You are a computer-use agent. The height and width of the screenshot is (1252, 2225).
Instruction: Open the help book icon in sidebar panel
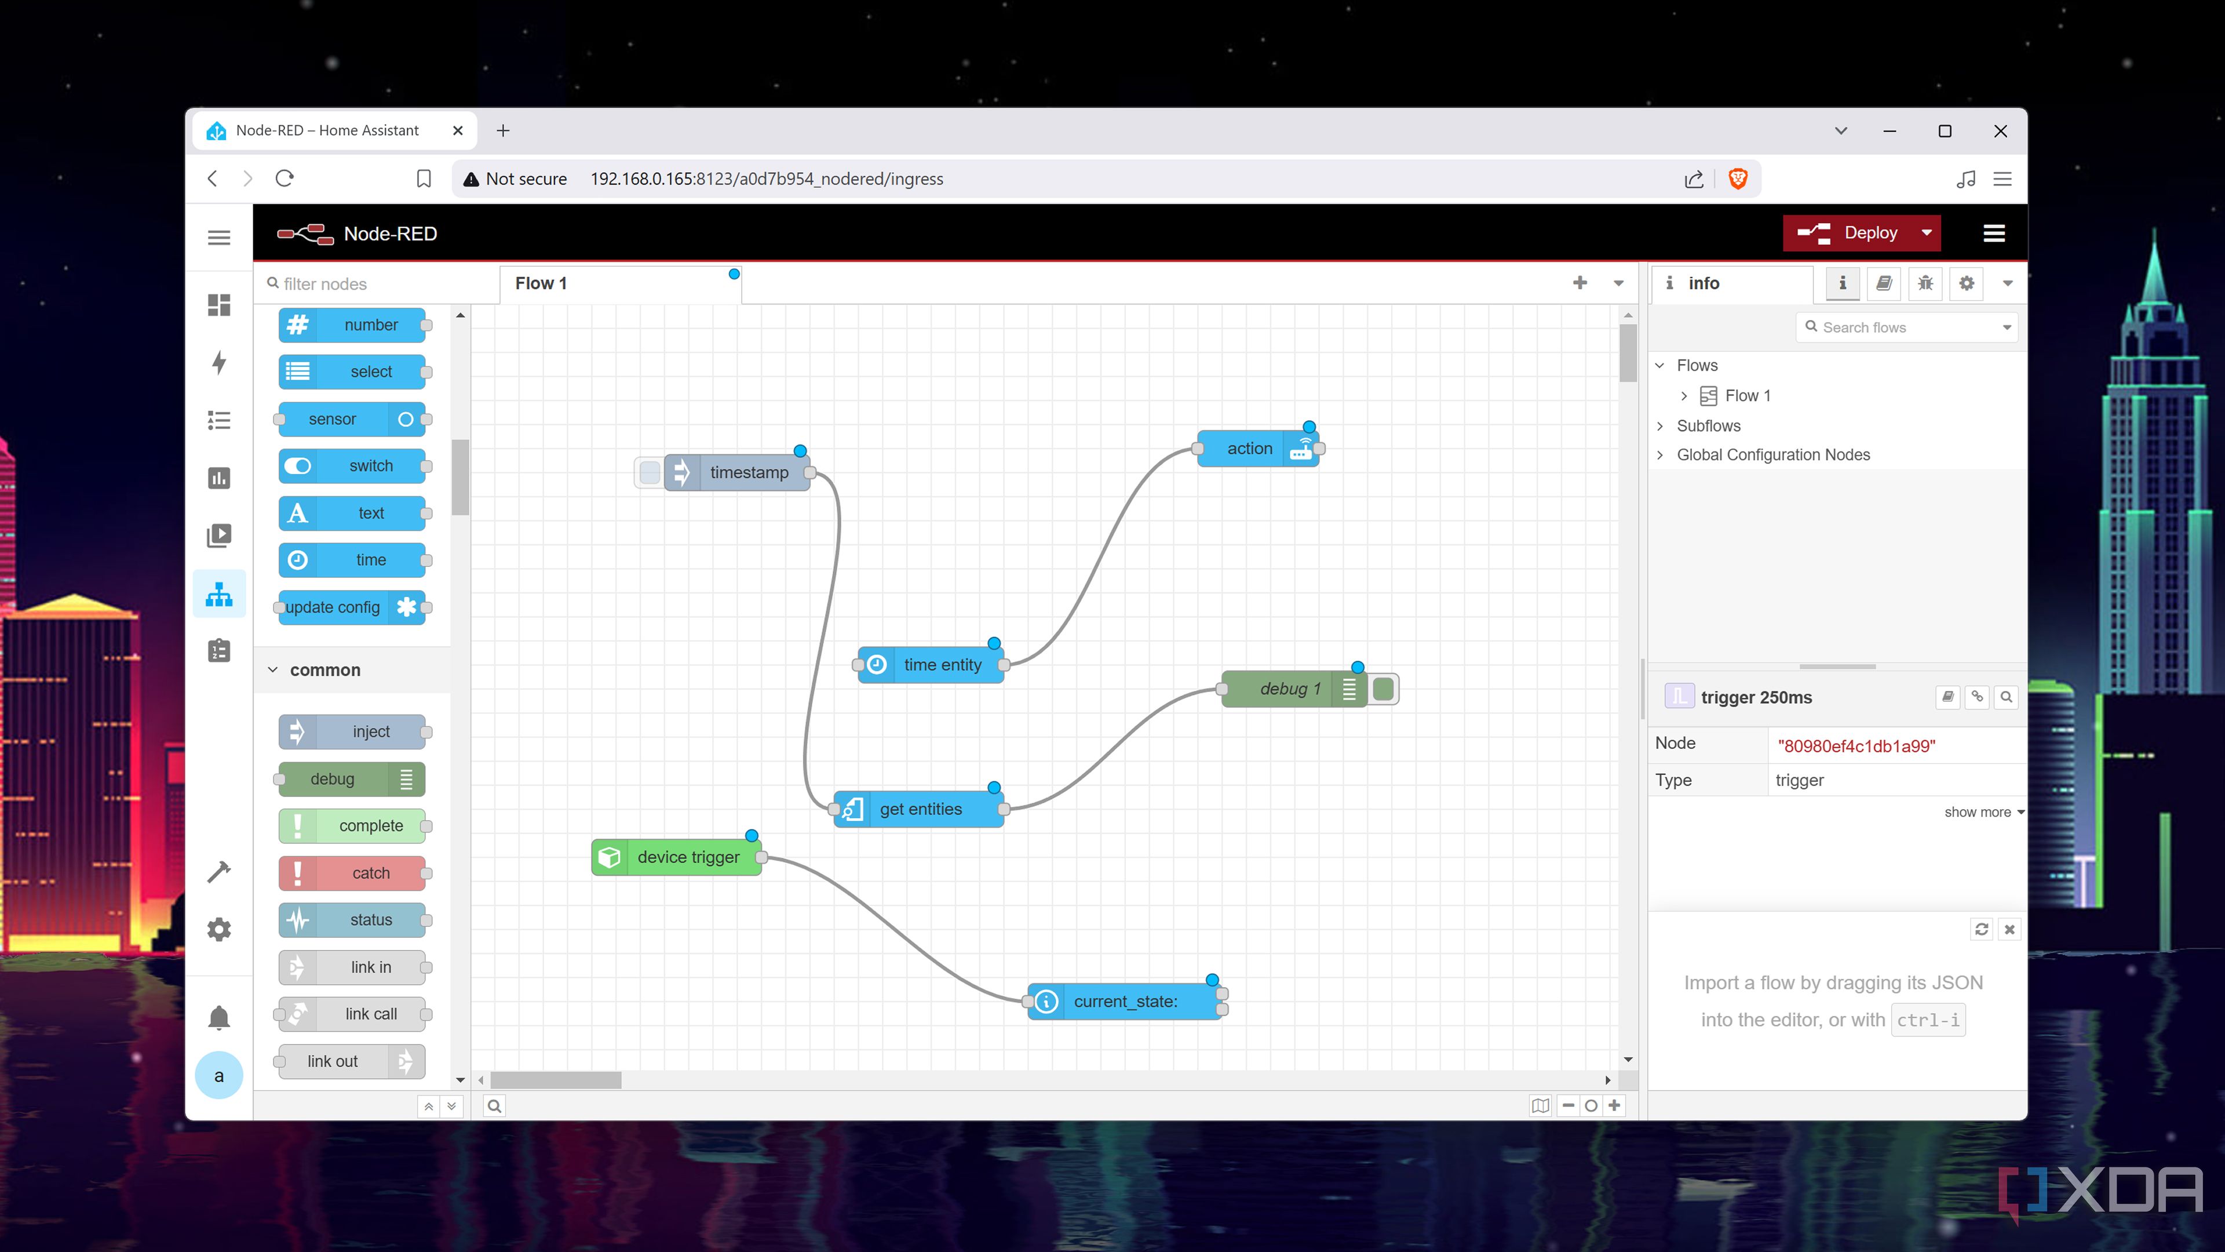pyautogui.click(x=1884, y=283)
